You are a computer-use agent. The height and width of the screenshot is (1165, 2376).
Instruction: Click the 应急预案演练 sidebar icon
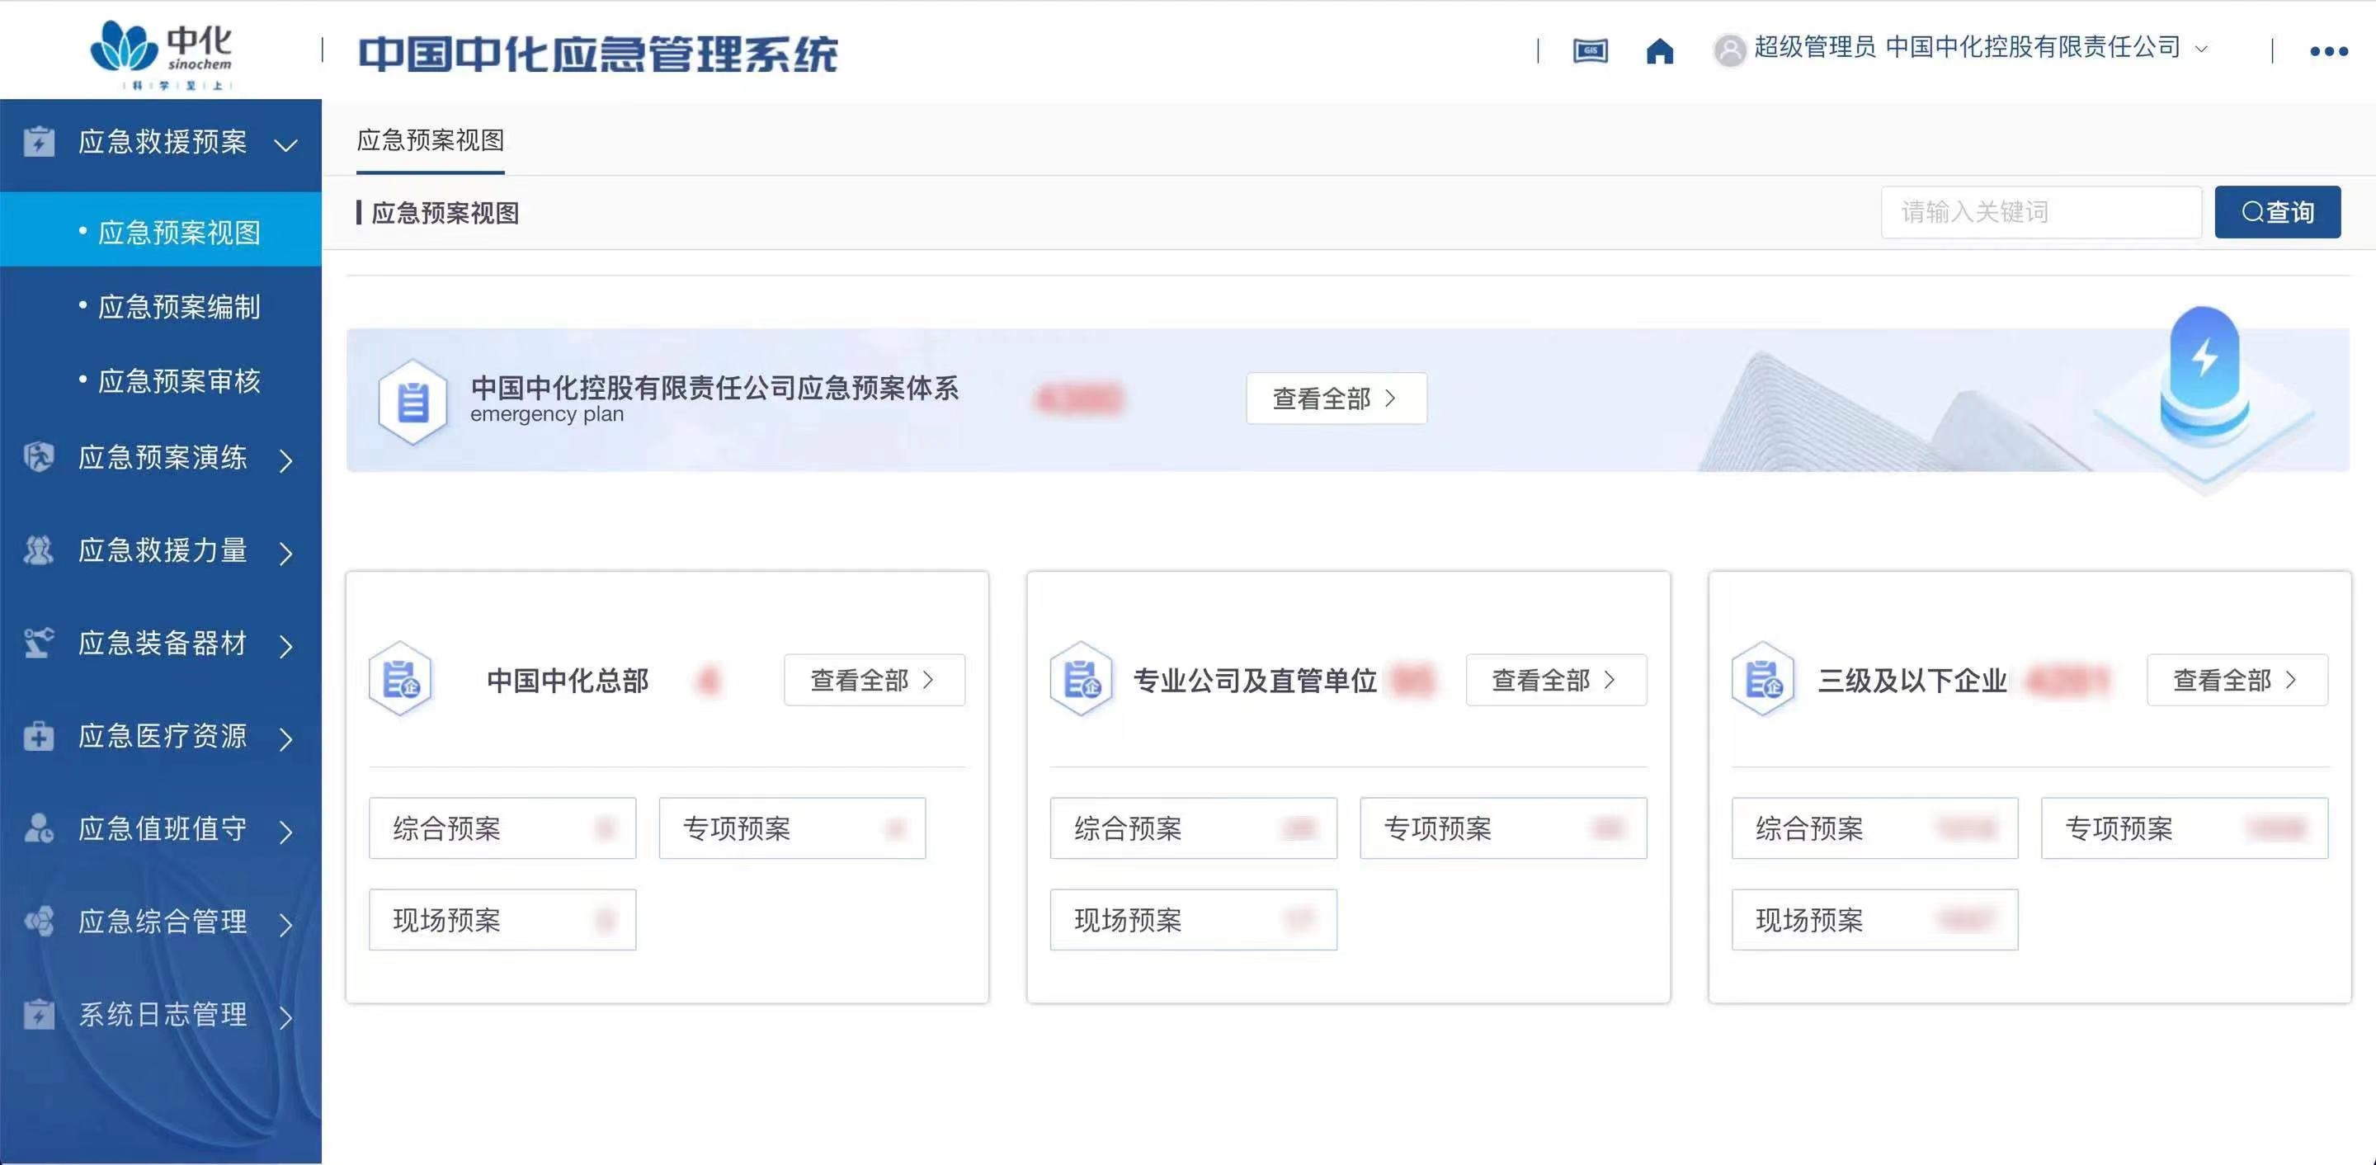pos(39,456)
